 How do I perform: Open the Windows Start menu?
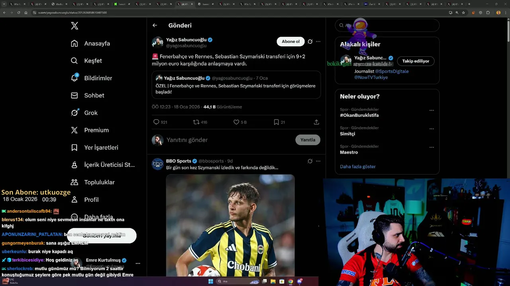point(211,281)
